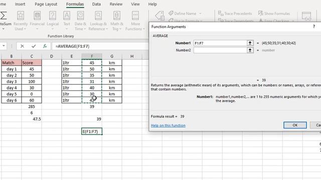Select column E header
This screenshot has width=321, height=180.
click(x=72, y=56)
